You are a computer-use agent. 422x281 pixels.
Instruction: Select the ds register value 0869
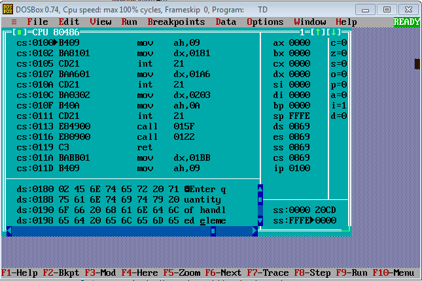pos(300,127)
